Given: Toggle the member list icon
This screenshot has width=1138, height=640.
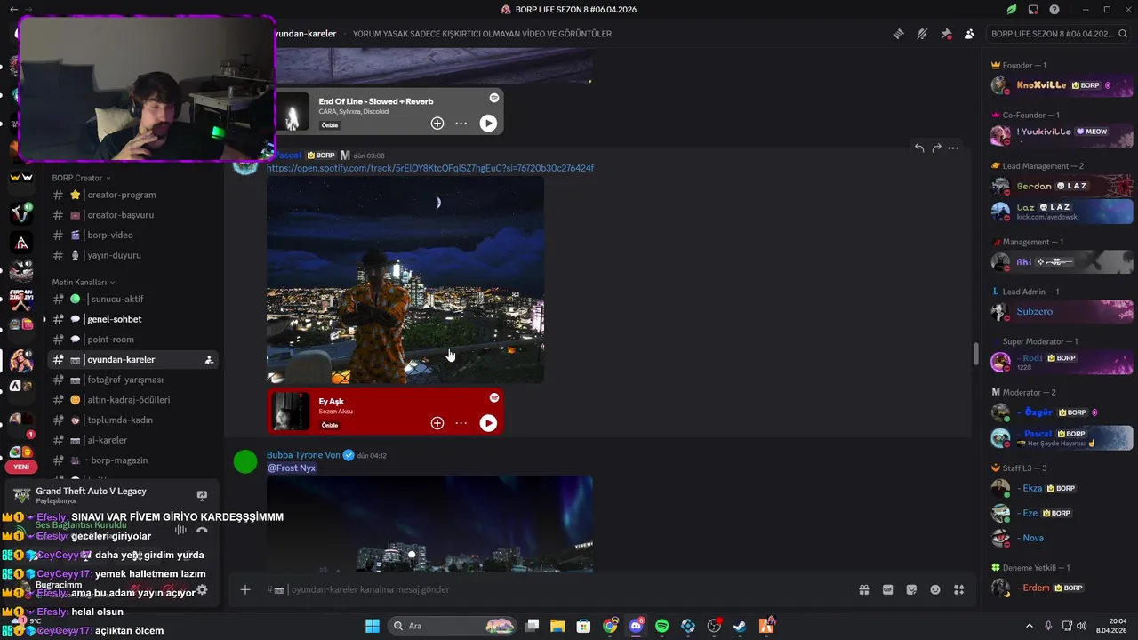Looking at the screenshot, I should pos(969,34).
